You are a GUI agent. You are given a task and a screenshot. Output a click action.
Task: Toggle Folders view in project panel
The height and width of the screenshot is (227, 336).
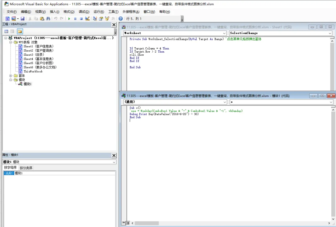[20, 31]
